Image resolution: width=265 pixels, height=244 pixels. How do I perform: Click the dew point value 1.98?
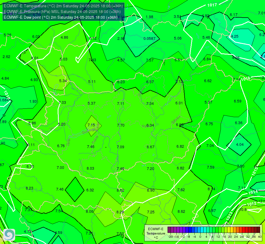pyautogui.click(x=149, y=17)
